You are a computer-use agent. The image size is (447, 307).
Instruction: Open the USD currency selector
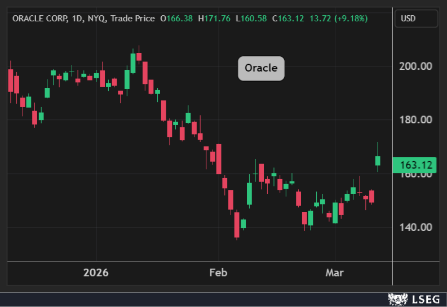(x=415, y=19)
